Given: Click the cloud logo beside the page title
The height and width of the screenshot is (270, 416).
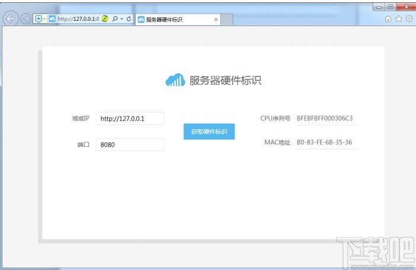Looking at the screenshot, I should pyautogui.click(x=175, y=80).
